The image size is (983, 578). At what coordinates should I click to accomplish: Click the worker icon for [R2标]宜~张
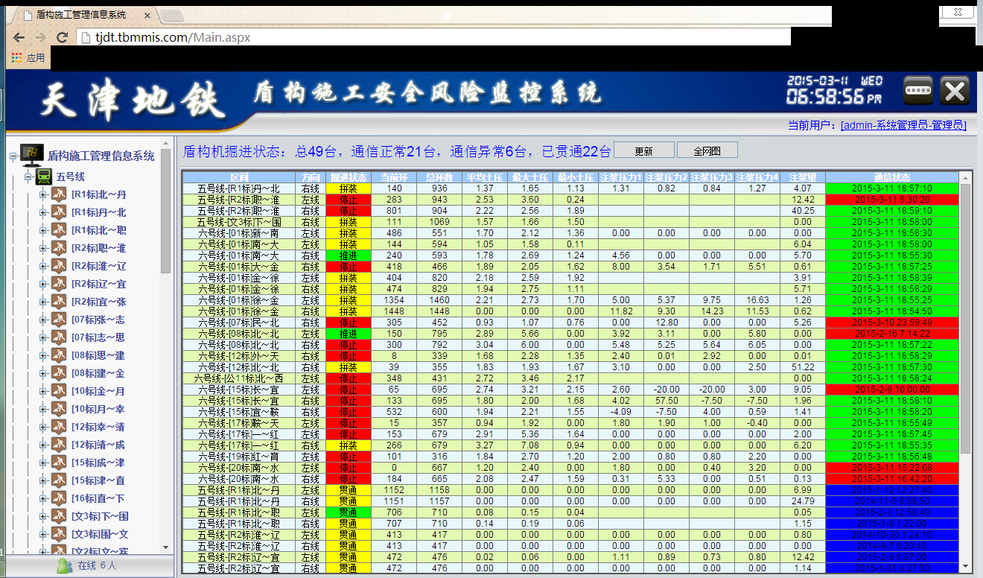coord(60,302)
